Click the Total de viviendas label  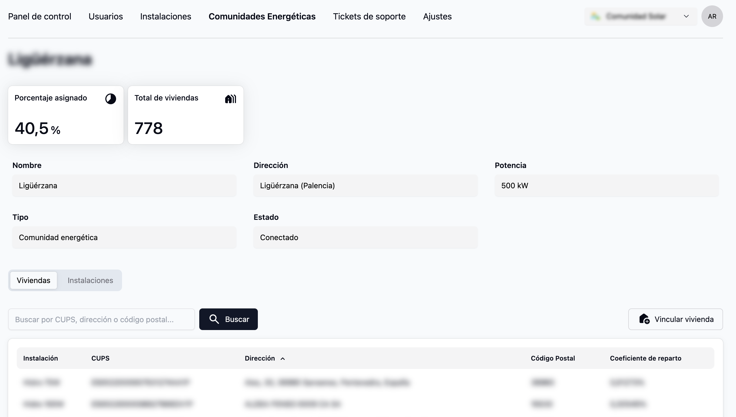[x=166, y=98]
